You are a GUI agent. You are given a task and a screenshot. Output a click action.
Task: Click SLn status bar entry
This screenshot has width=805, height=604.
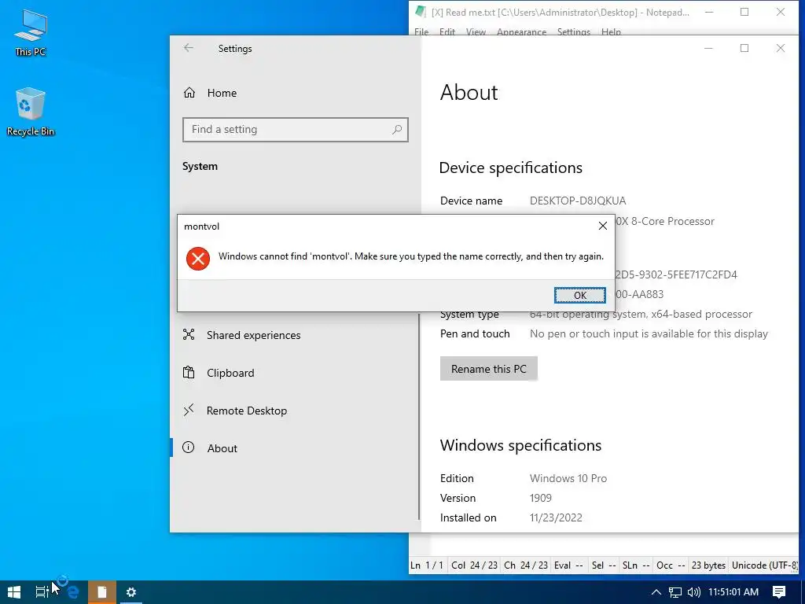[636, 565]
